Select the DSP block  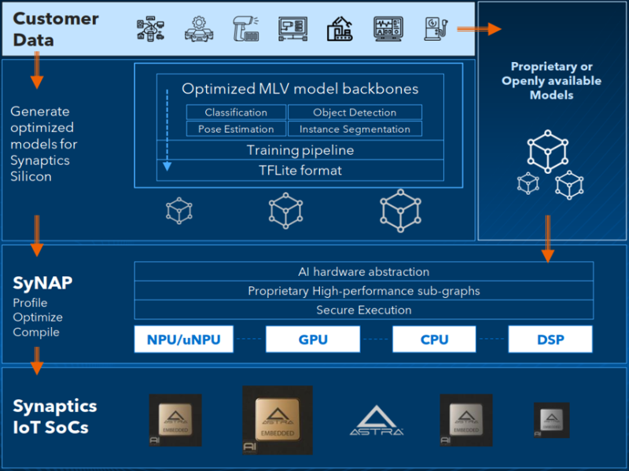[550, 340]
